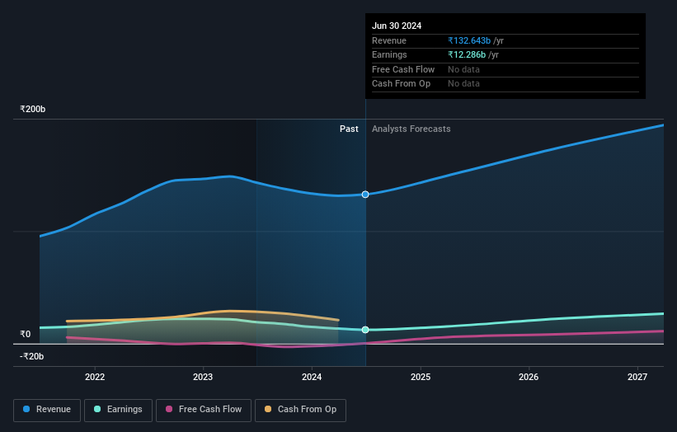677x432 pixels.
Task: Click the ₹132.643b revenue value
Action: coord(469,40)
